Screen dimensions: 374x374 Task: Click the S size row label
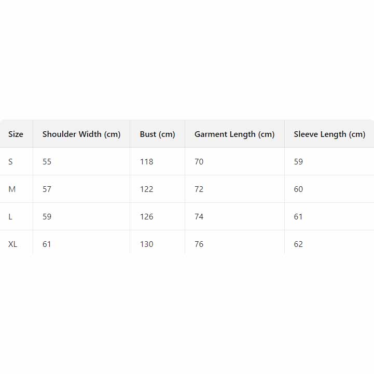[10, 162]
